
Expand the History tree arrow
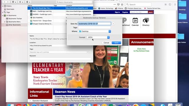point(3,6)
